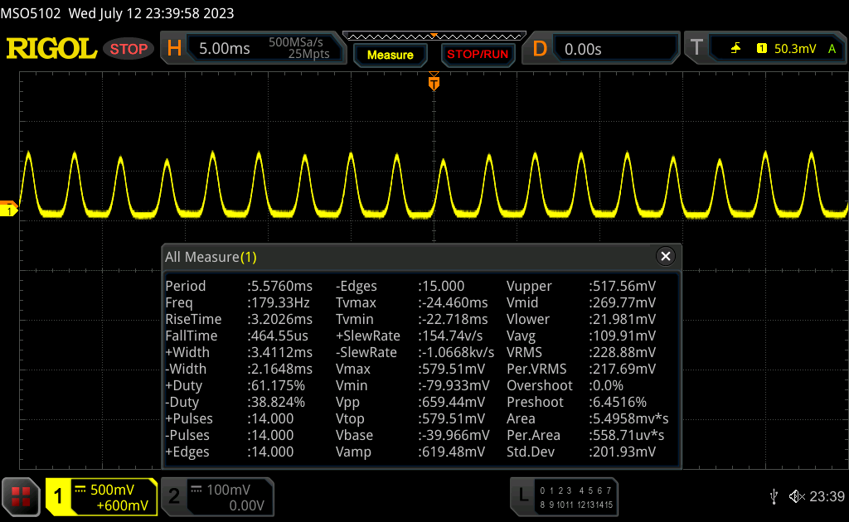Open the horizontal timebase H icon
Viewport: 849px width, 522px height.
(x=174, y=49)
